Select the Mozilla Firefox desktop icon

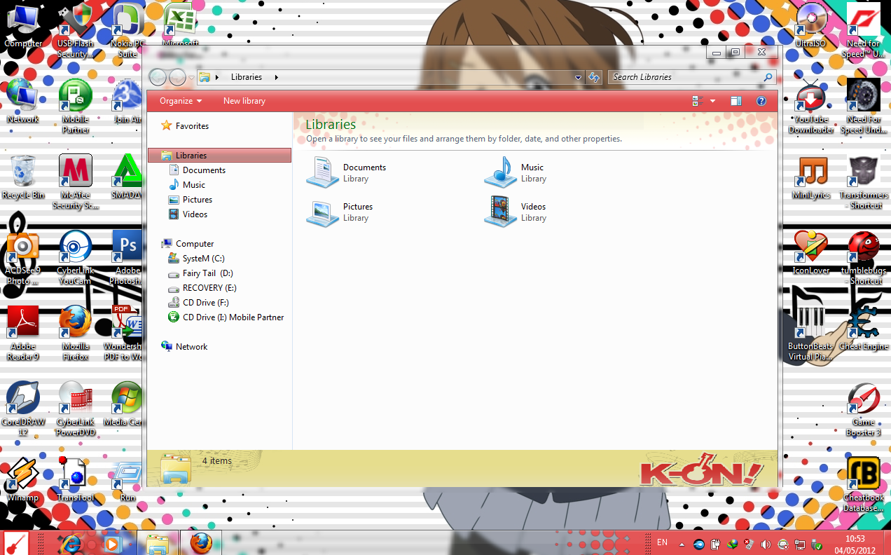pos(76,334)
